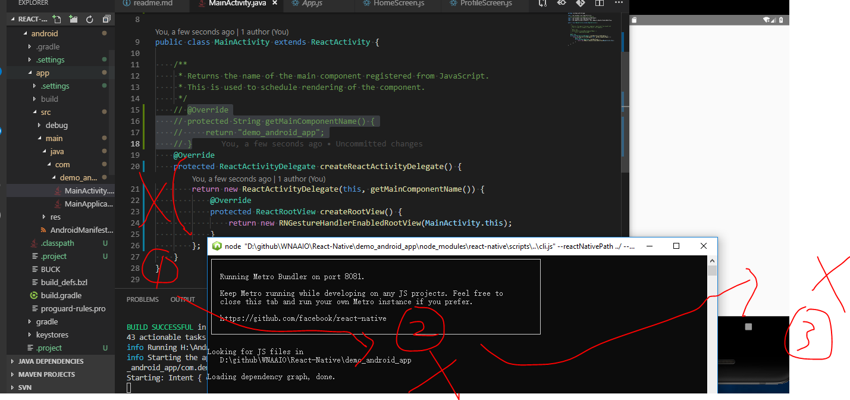The image size is (850, 400).
Task: Click the 'Running Metro Bundler on port 8081.' text
Action: 292,277
